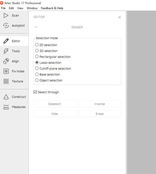Open the Align panel icon

(6, 61)
